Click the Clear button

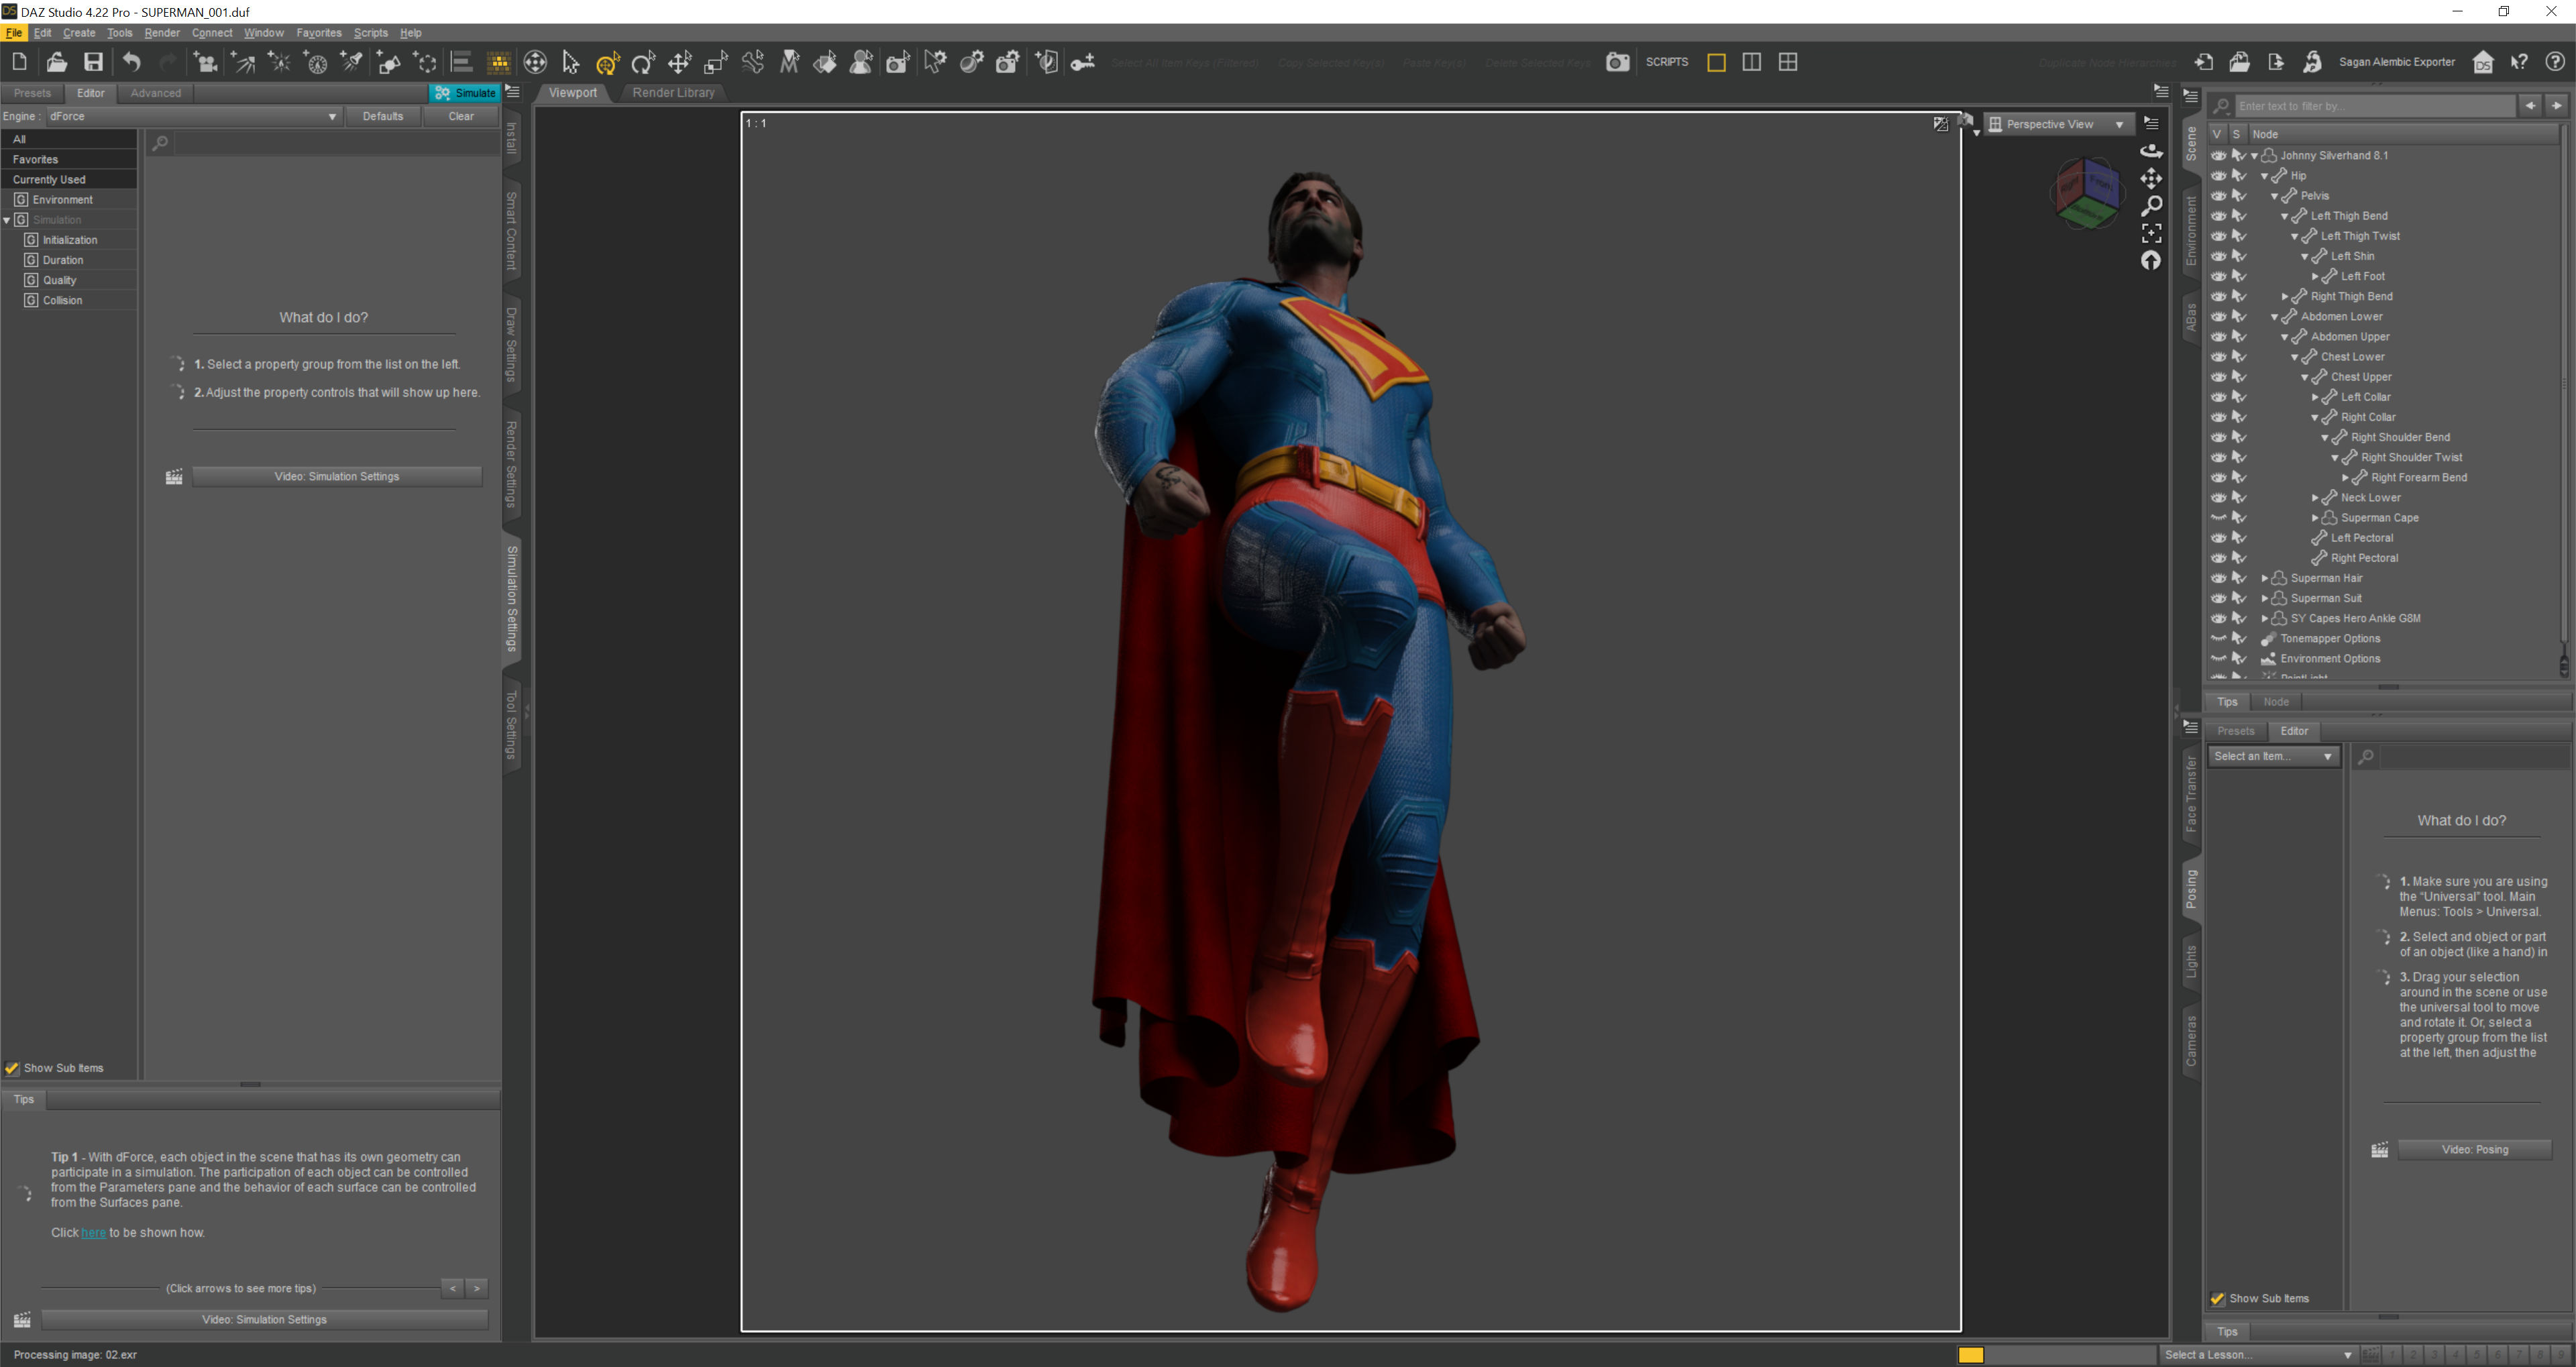(461, 116)
